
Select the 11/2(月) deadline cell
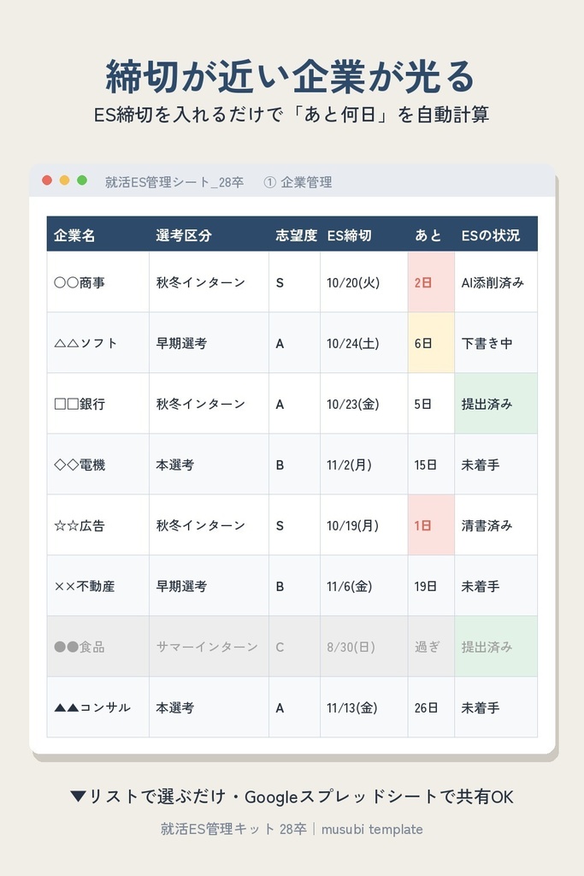click(364, 465)
